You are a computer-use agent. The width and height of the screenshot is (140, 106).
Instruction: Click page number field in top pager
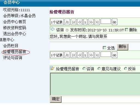[106, 21]
